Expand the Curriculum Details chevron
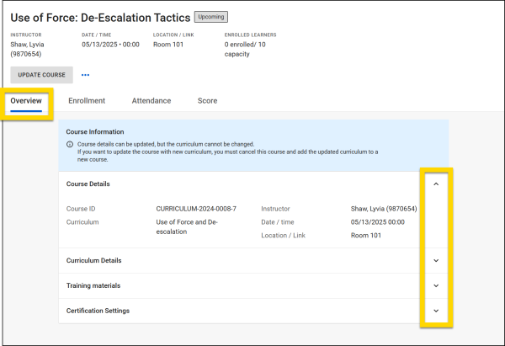The image size is (505, 346). pos(435,260)
